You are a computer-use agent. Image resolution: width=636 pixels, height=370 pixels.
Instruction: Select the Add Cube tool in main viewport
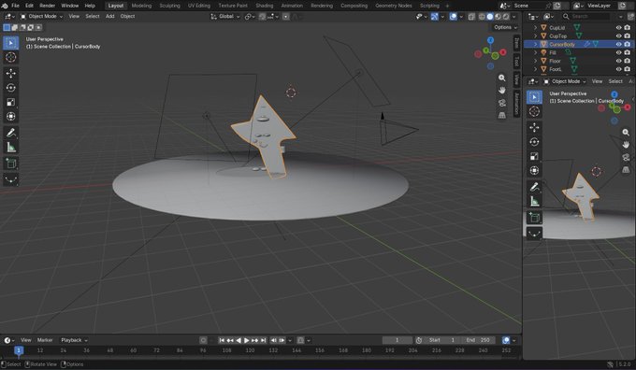click(x=11, y=164)
